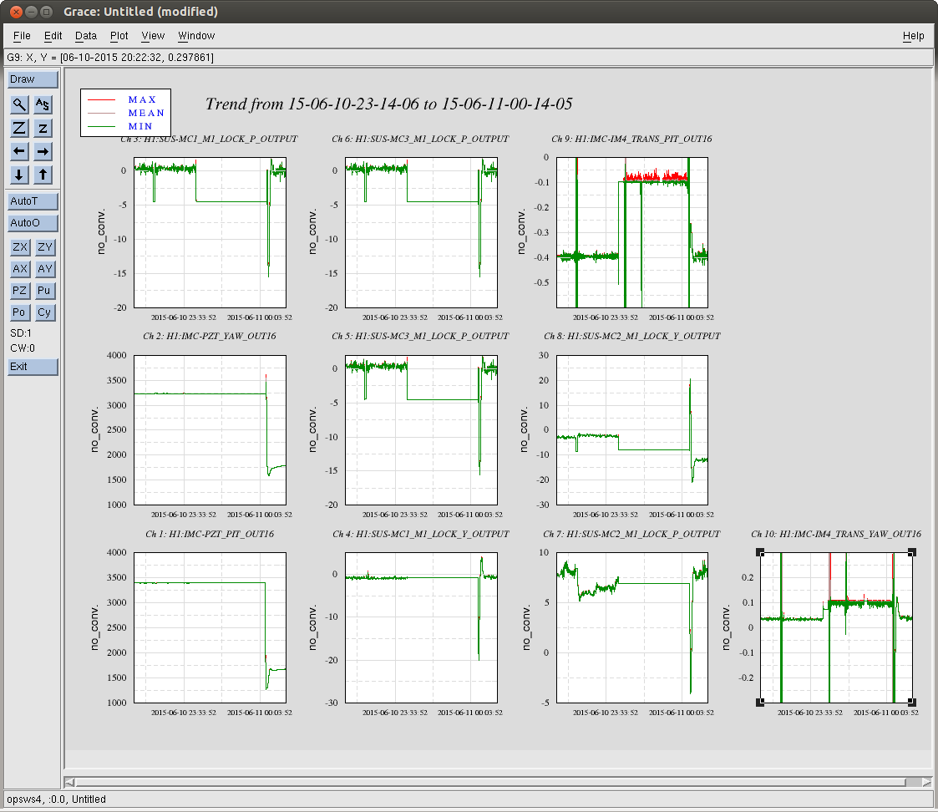Click the Draw button
Image resolution: width=938 pixels, height=812 pixels.
pyautogui.click(x=33, y=79)
